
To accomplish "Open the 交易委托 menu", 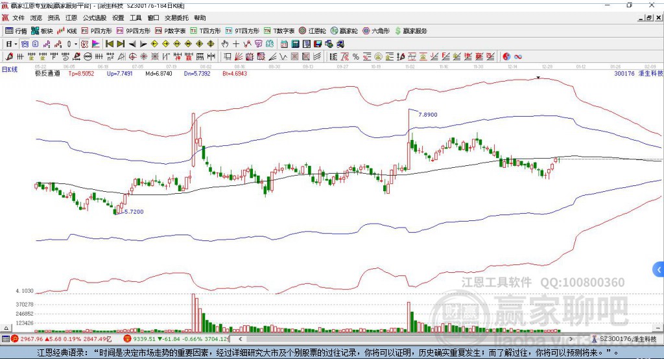I will (176, 17).
